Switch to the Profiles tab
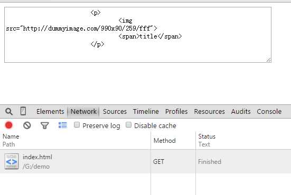Image resolution: width=291 pixels, height=195 pixels. [x=176, y=112]
